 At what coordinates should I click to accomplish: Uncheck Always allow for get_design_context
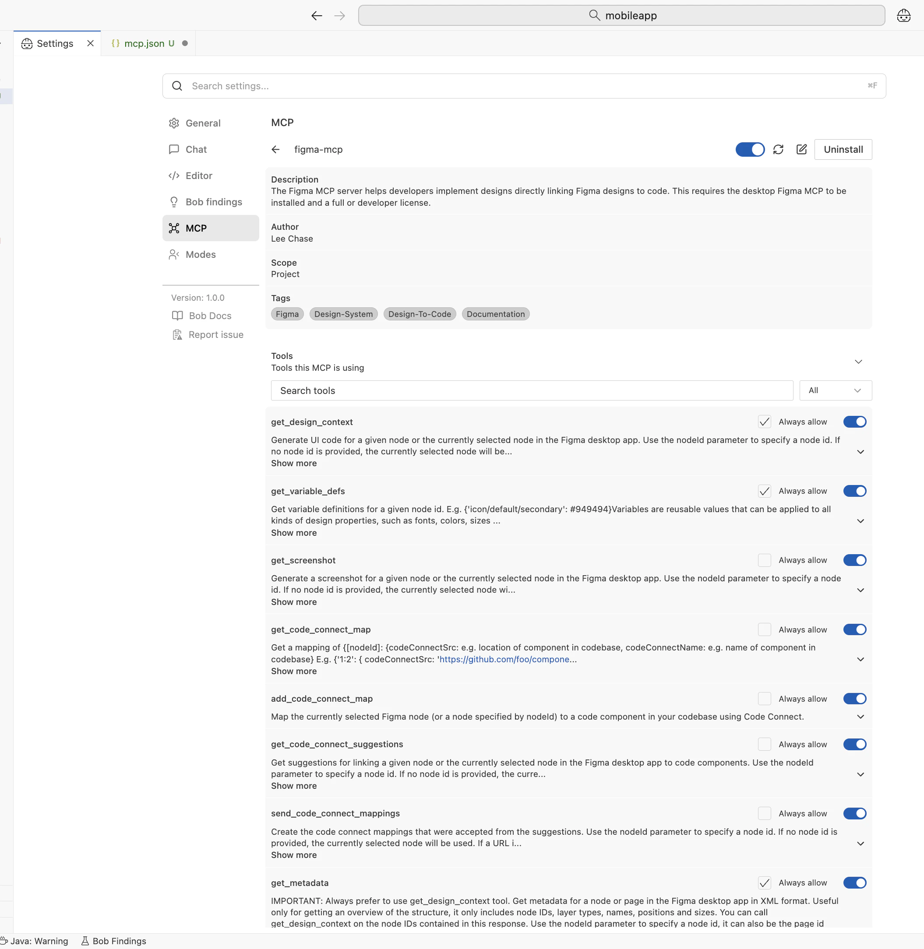764,422
